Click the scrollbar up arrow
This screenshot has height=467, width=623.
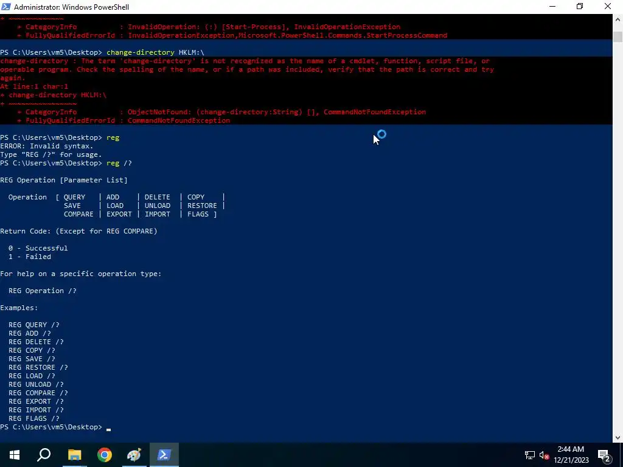pos(618,19)
